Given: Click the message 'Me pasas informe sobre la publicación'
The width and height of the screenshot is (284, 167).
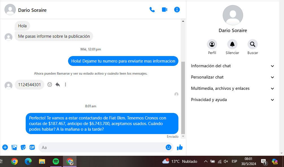Looking at the screenshot, I should click(54, 36).
